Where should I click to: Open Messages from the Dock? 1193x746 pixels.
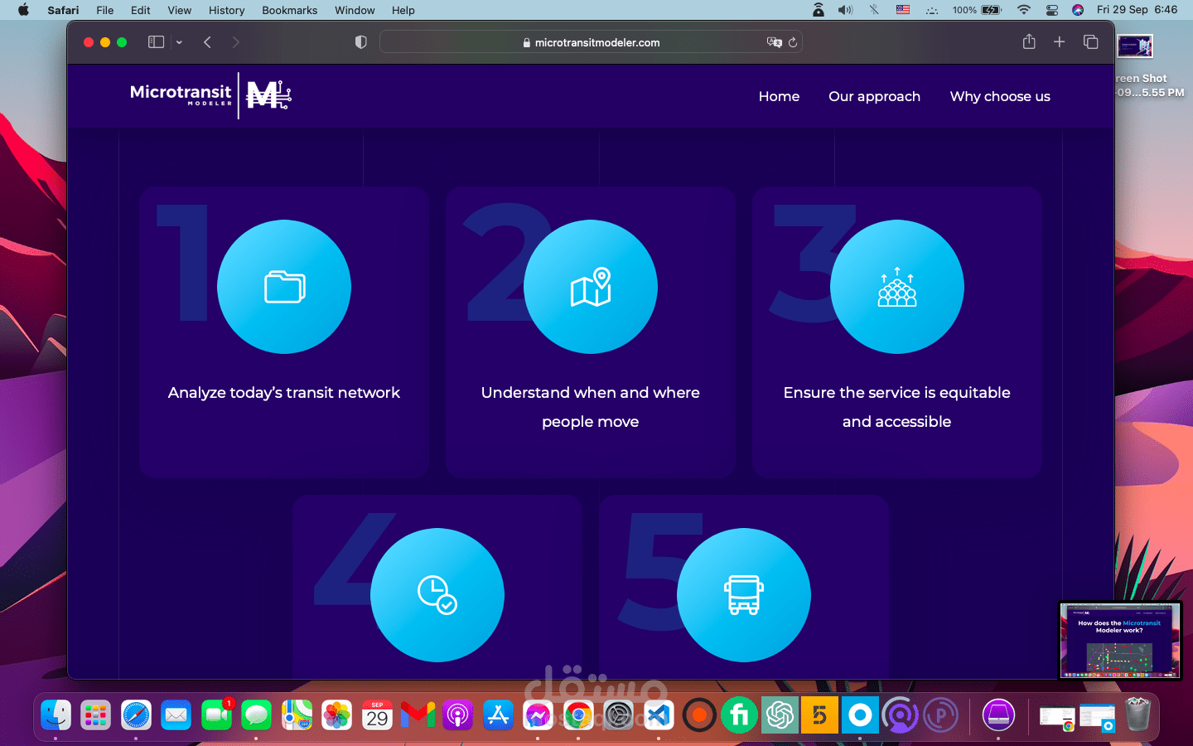(x=257, y=715)
